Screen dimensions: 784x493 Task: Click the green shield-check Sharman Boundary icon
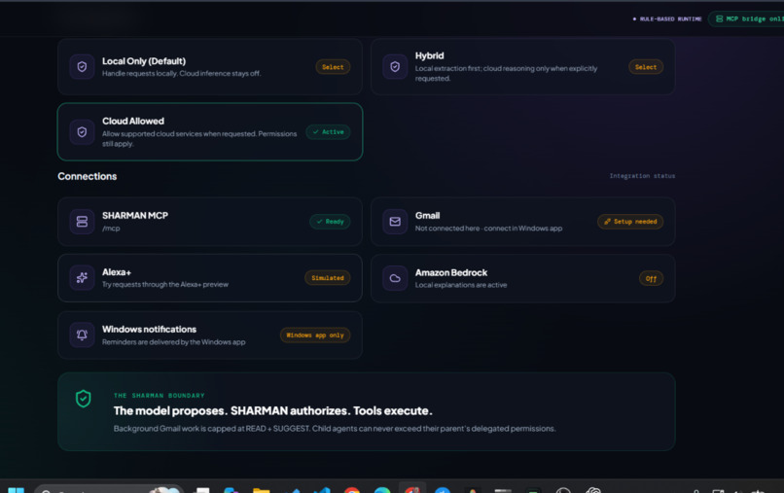(x=83, y=399)
